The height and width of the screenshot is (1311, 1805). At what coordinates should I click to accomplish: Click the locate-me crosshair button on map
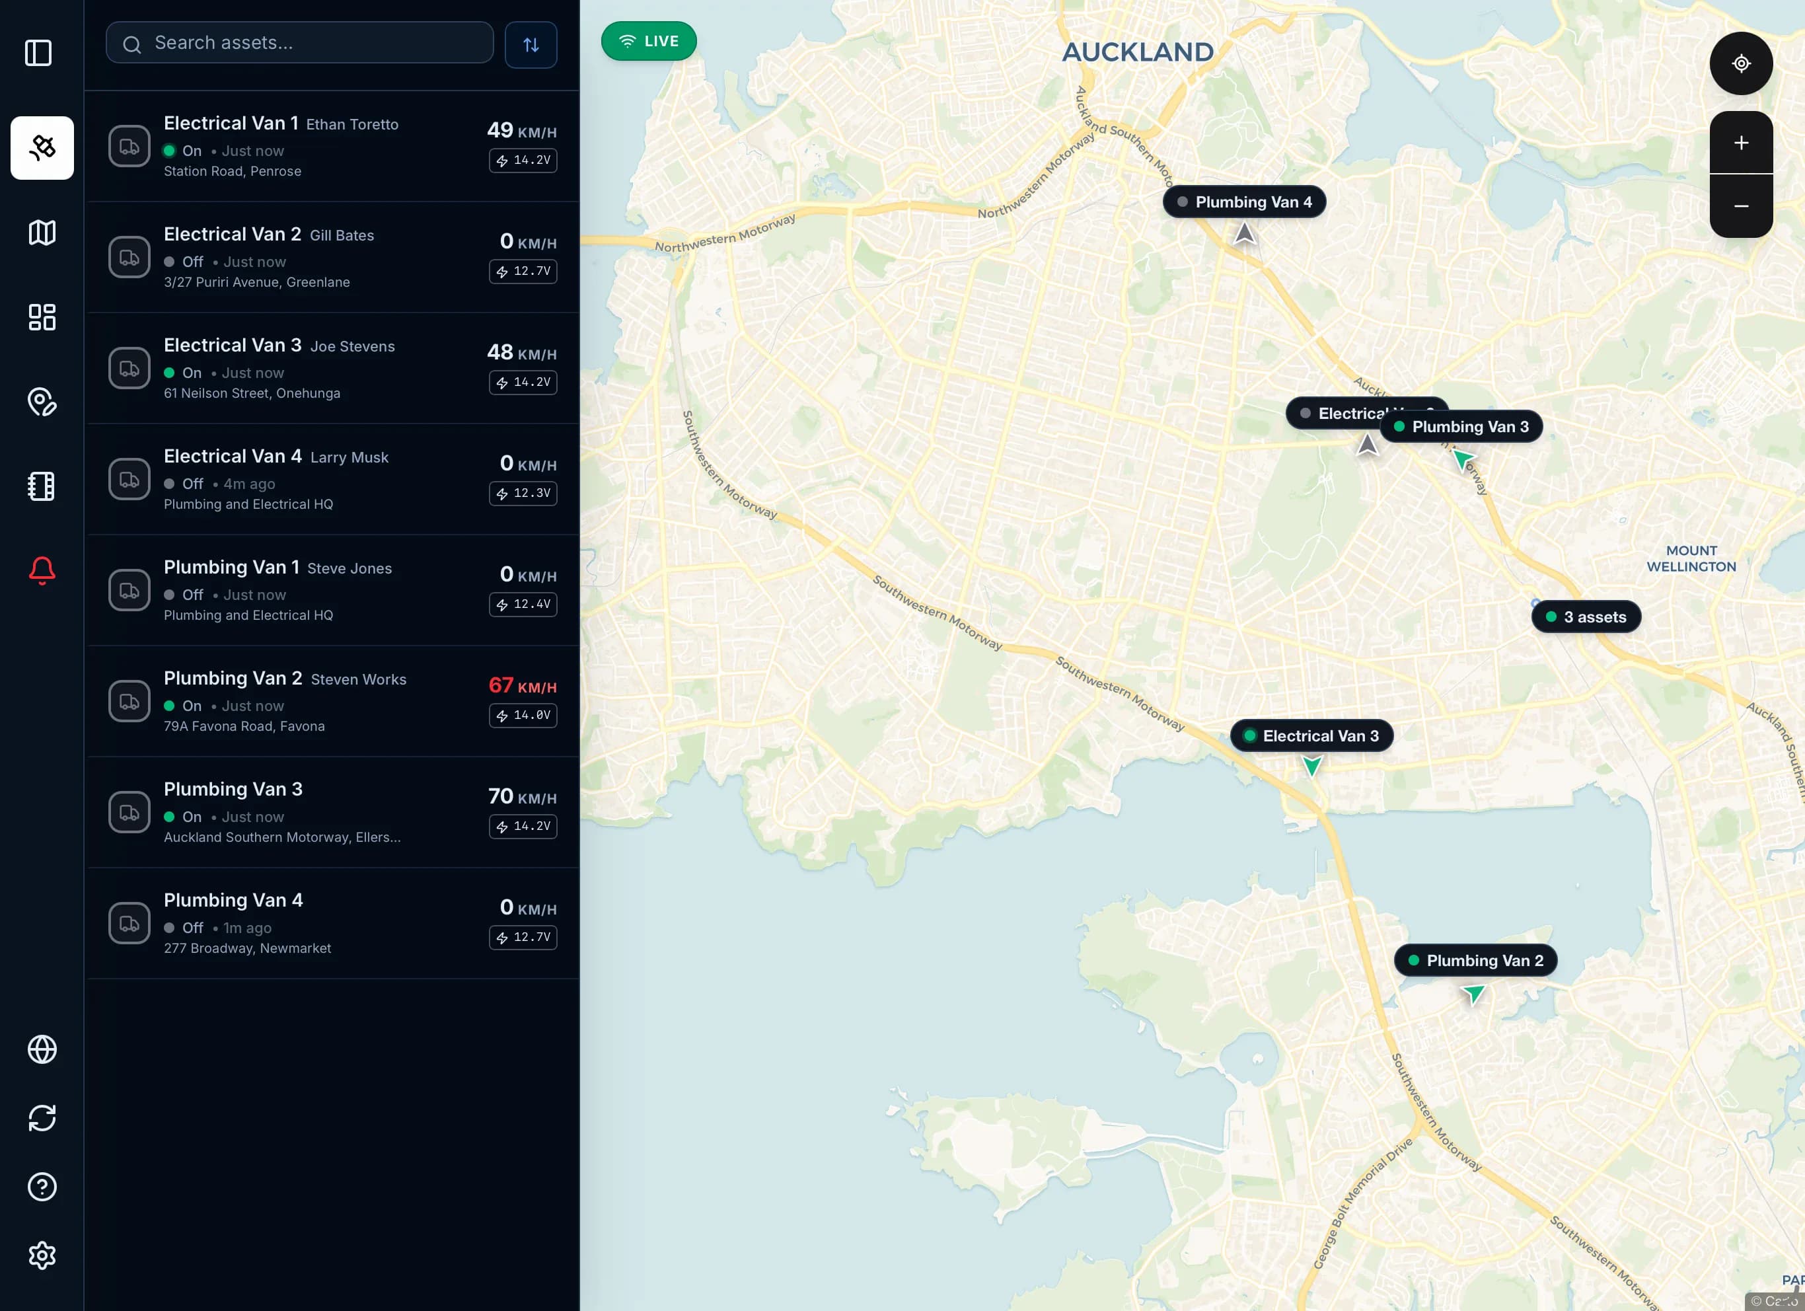click(x=1740, y=63)
